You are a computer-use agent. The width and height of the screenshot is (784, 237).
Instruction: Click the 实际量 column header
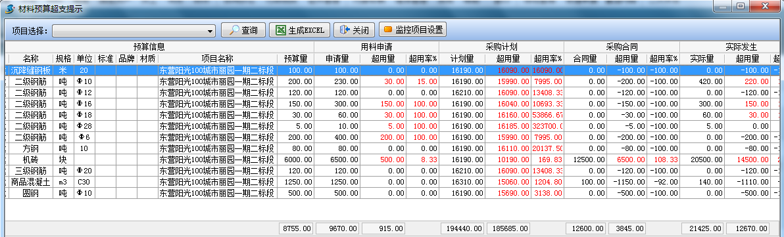[702, 59]
